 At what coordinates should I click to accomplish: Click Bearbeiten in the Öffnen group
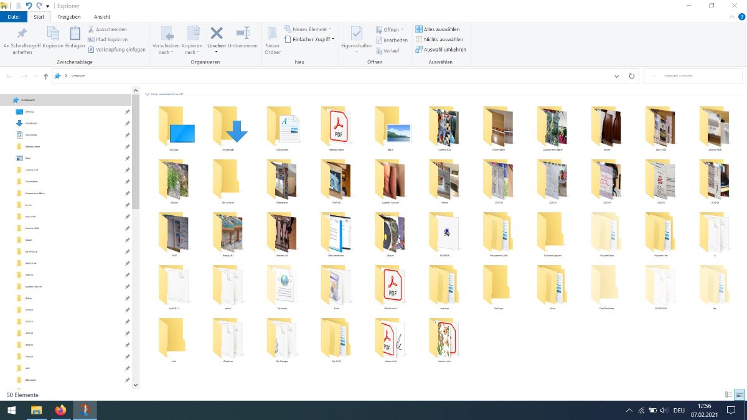(392, 40)
